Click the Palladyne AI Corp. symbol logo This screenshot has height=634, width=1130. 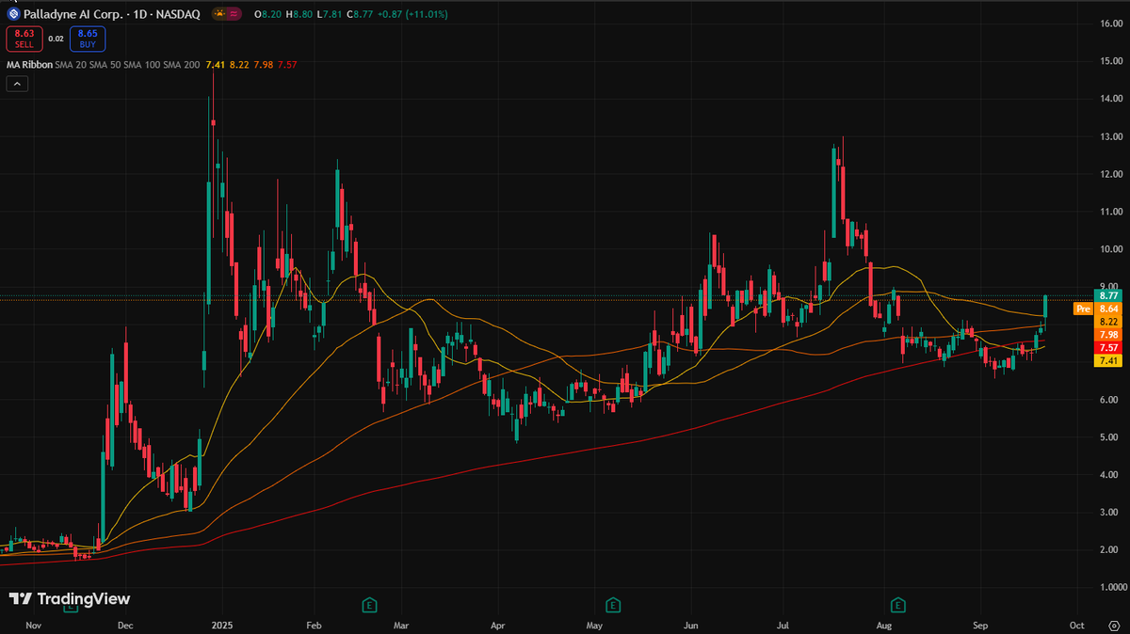[12, 14]
